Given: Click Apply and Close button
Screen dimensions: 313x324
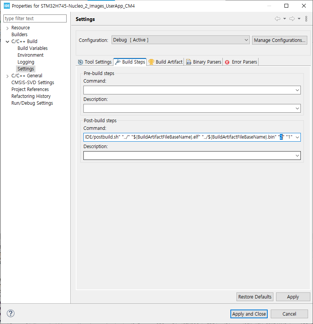Looking at the screenshot, I should point(249,314).
